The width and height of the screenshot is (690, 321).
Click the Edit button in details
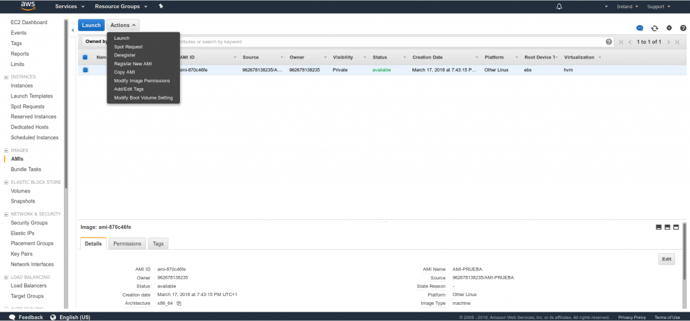tap(666, 259)
